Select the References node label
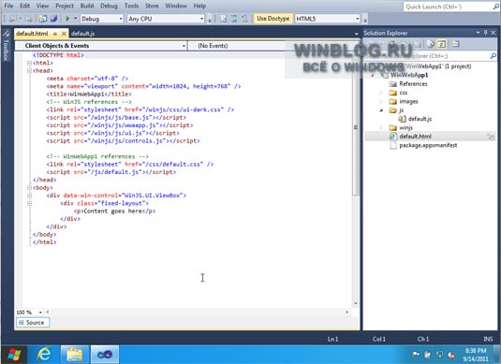Screen dimensions: 501x364 click(x=413, y=84)
